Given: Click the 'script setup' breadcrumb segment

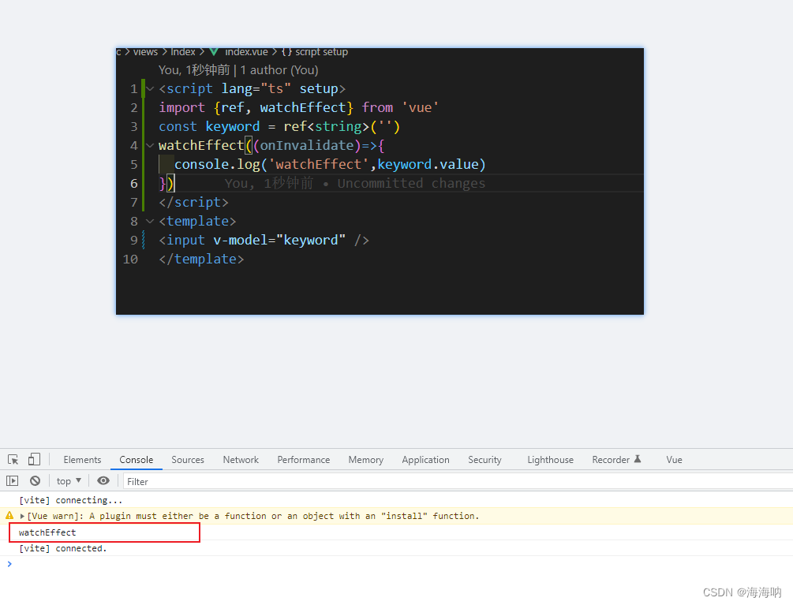Looking at the screenshot, I should pos(322,52).
